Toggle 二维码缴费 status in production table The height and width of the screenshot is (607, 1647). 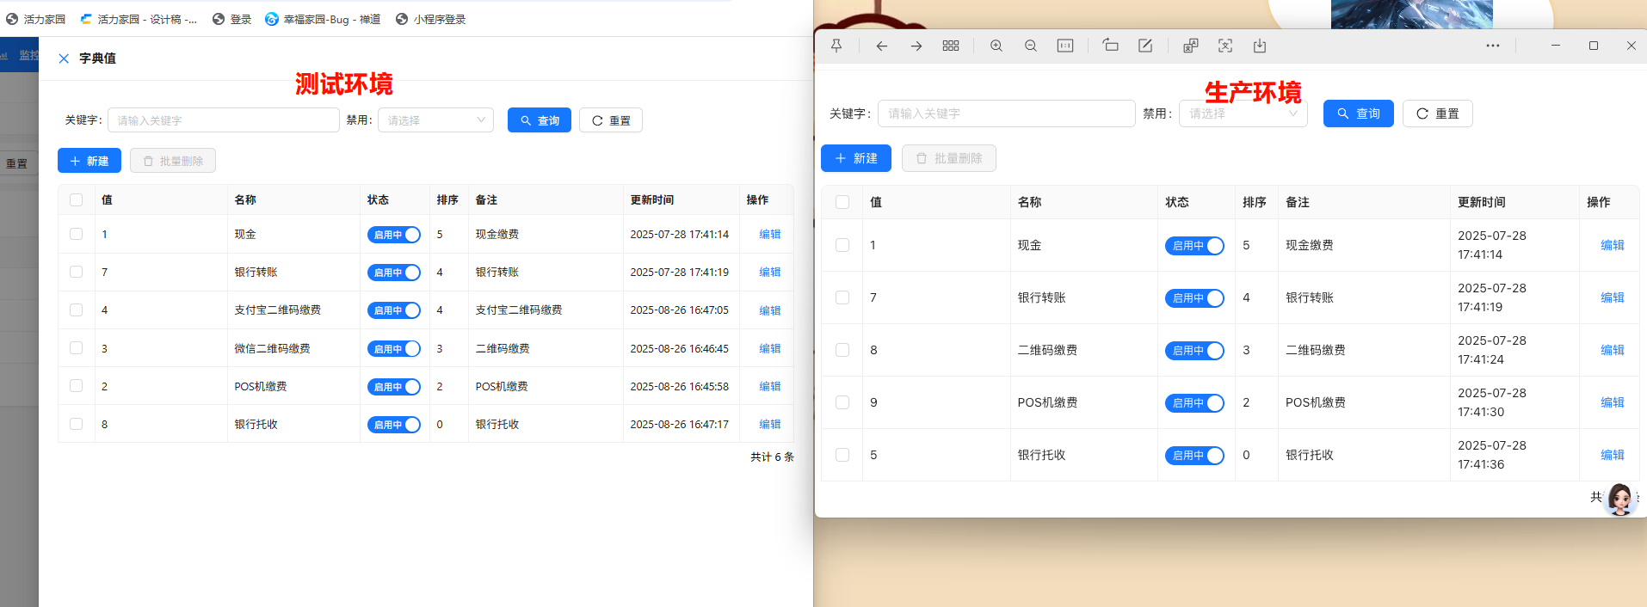point(1194,351)
